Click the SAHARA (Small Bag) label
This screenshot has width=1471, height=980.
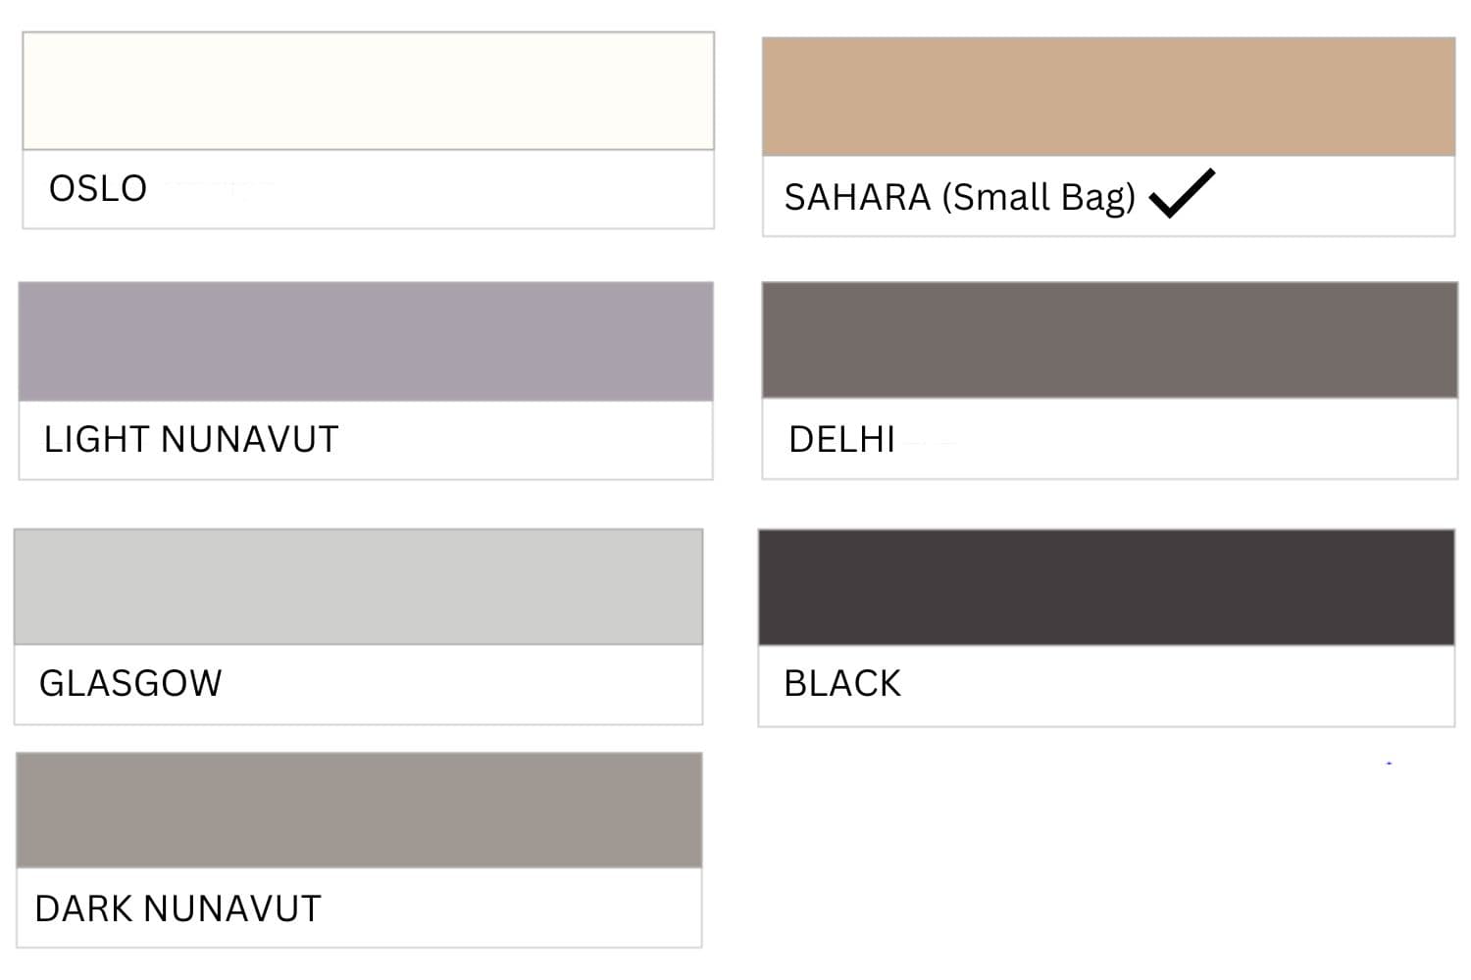pos(959,198)
